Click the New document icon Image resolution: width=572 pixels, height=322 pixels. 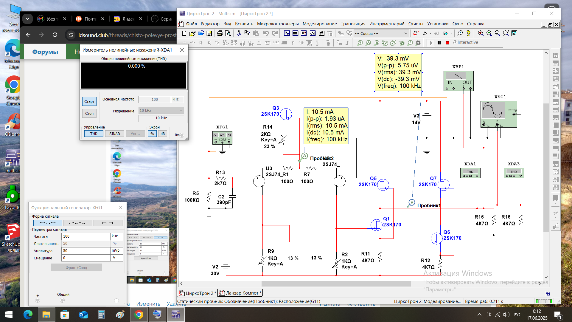point(184,33)
